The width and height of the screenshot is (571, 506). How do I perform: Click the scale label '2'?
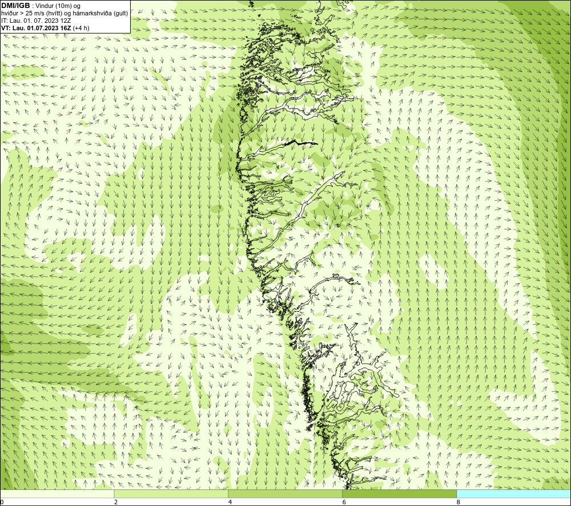[x=116, y=503]
